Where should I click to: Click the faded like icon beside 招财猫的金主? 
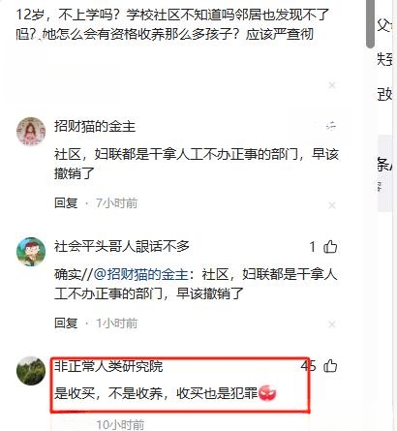[331, 126]
